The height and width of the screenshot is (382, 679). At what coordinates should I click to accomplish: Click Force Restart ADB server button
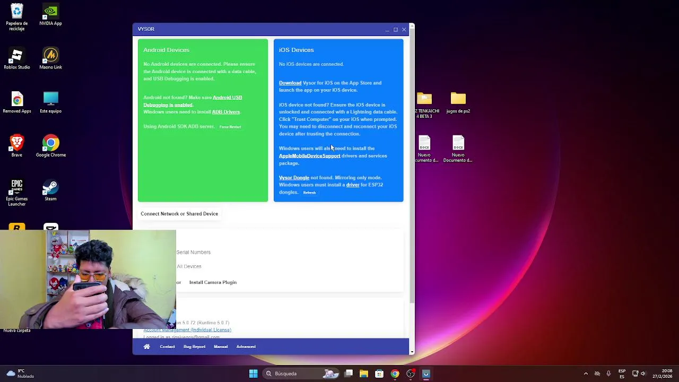230,127
